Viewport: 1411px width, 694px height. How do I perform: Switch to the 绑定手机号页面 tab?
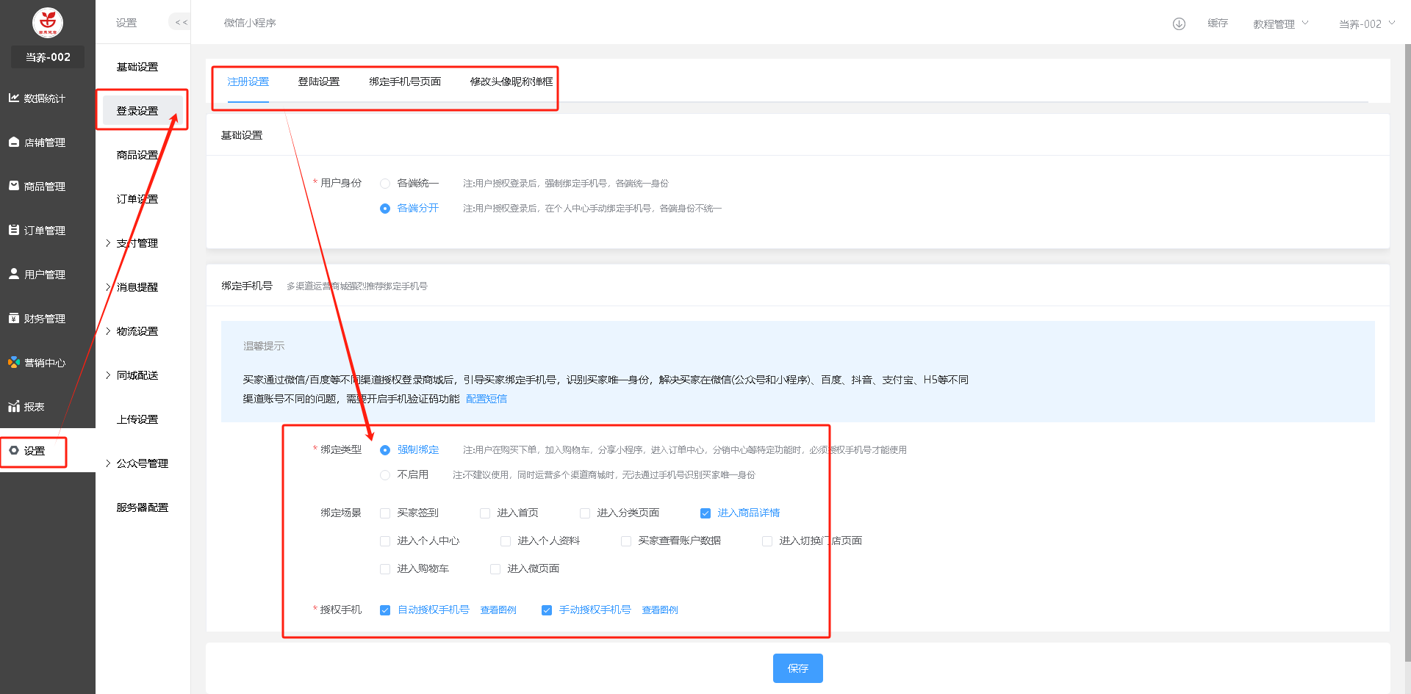tap(405, 82)
